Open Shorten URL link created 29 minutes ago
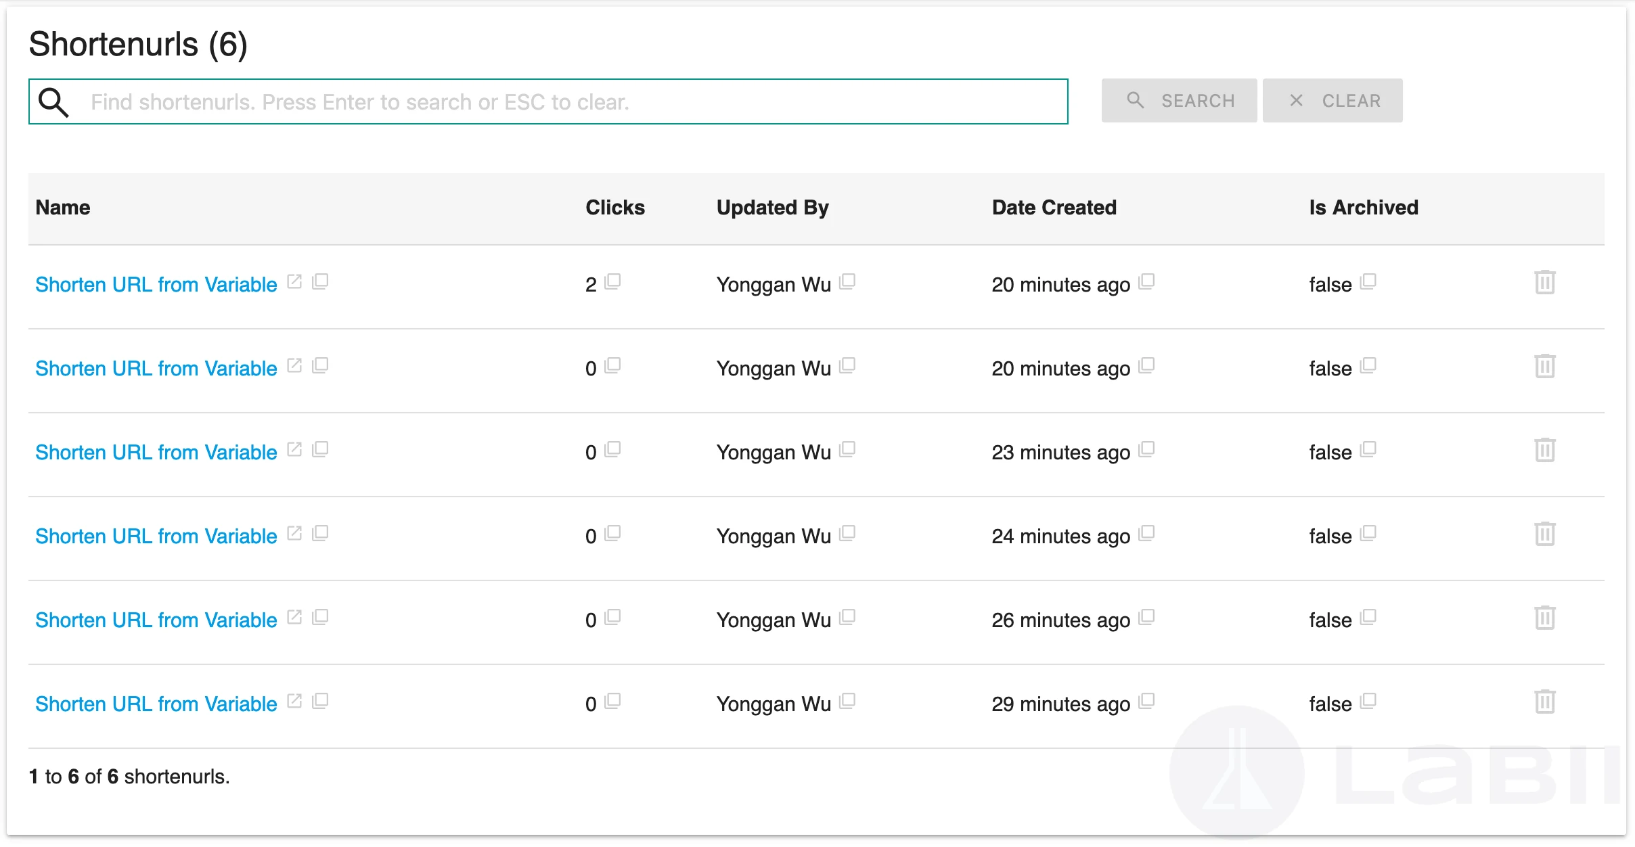Viewport: 1635px width, 847px height. click(156, 704)
